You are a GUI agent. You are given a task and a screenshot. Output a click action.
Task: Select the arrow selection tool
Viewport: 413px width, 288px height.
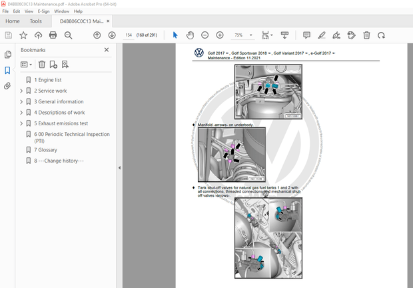tap(175, 35)
